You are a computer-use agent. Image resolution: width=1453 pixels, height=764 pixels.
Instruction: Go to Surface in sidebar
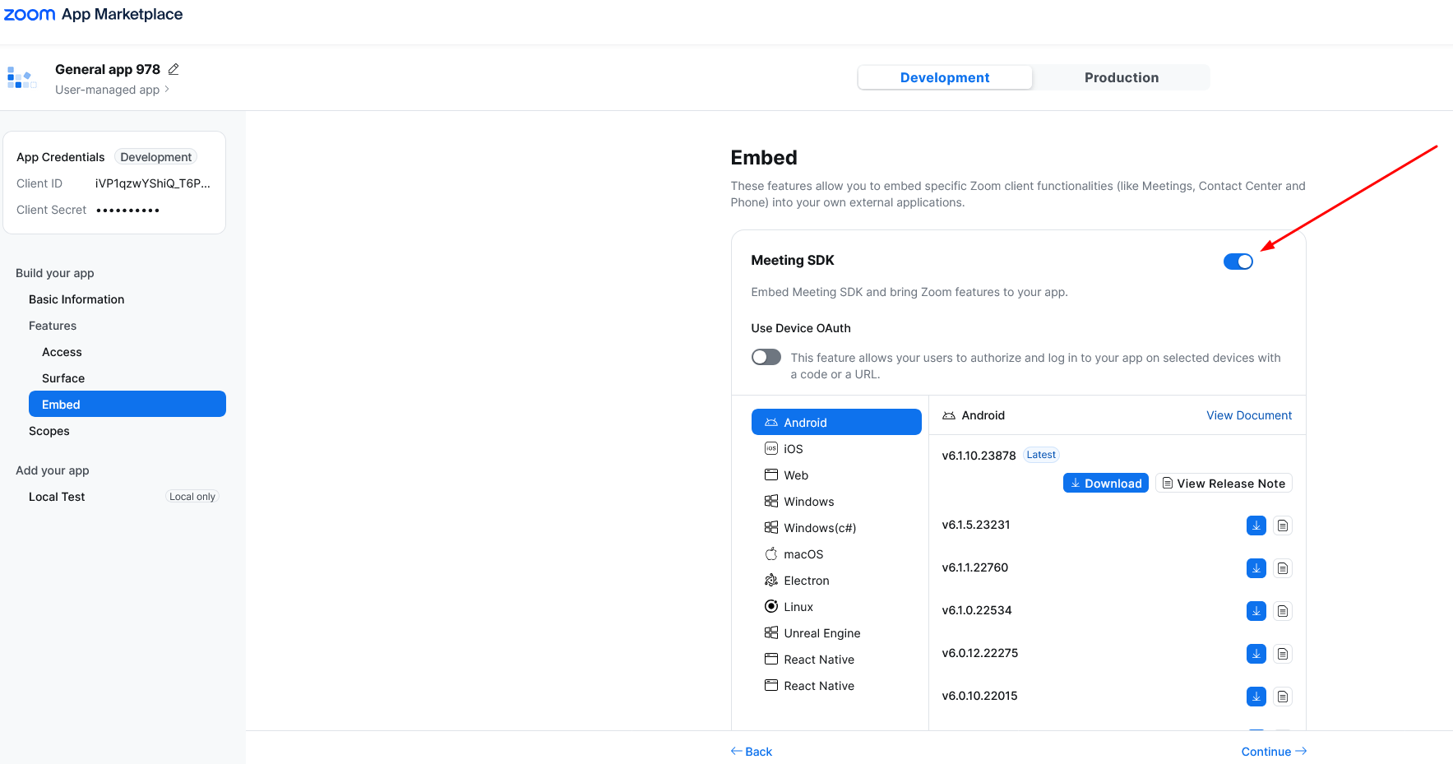pos(63,378)
